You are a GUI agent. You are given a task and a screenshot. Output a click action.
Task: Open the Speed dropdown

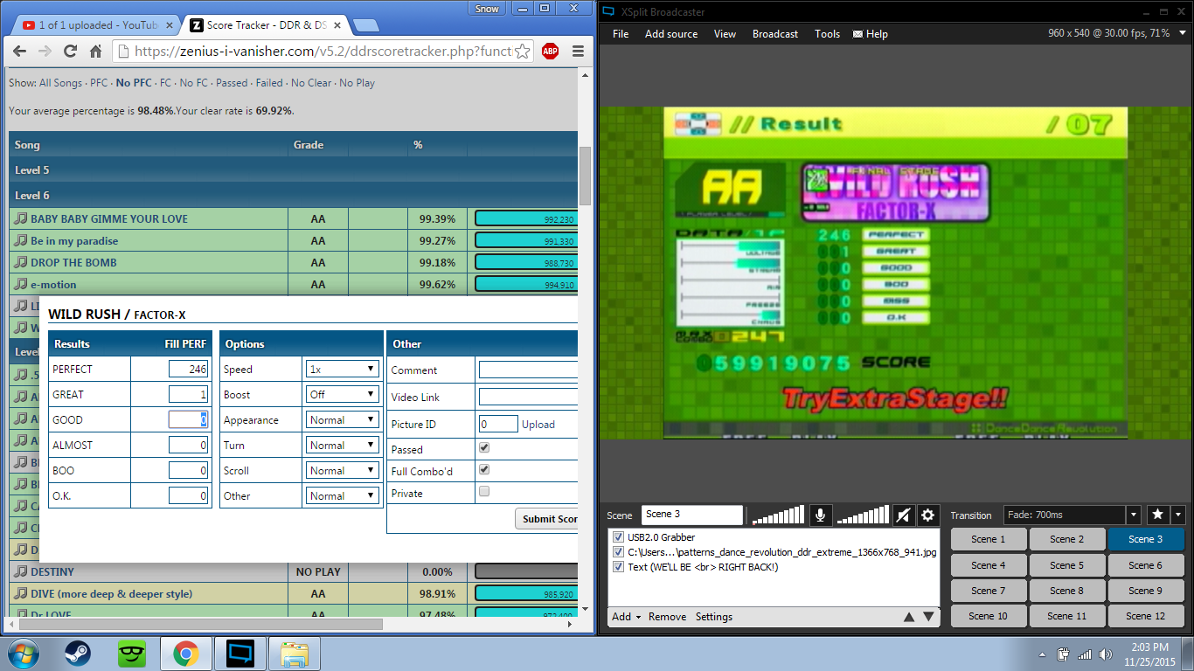[x=342, y=369]
